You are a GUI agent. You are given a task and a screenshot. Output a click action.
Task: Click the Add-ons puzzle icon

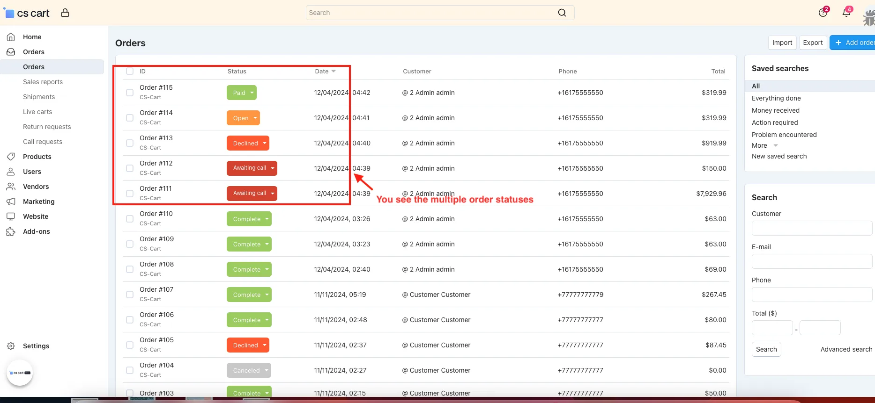(x=11, y=231)
